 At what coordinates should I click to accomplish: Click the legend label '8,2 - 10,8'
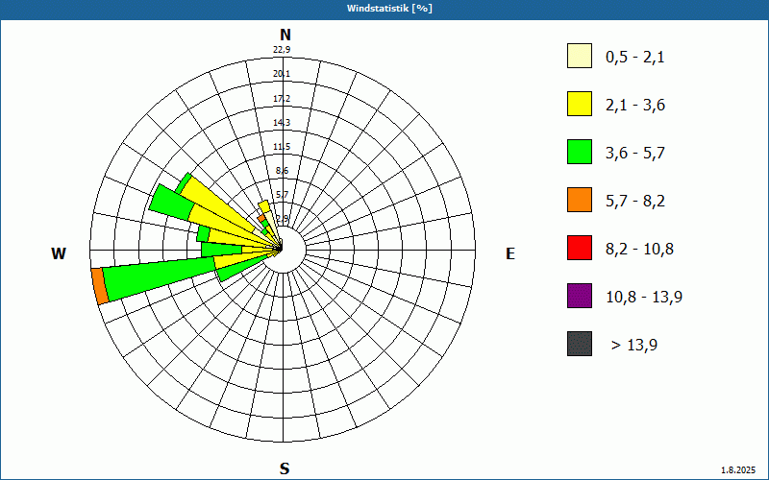639,250
